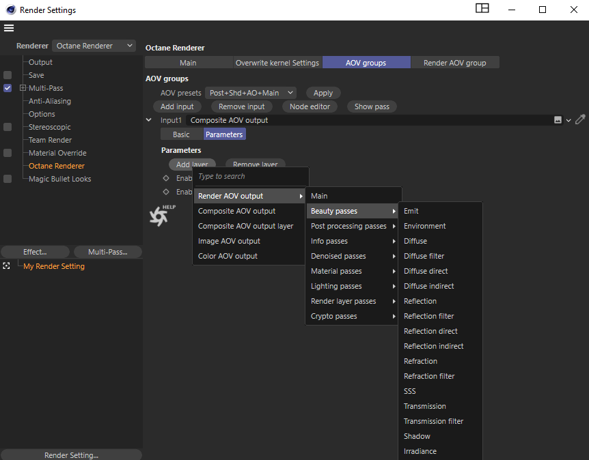Image resolution: width=589 pixels, height=460 pixels.
Task: Expand Crypto passes submenu
Action: [352, 316]
